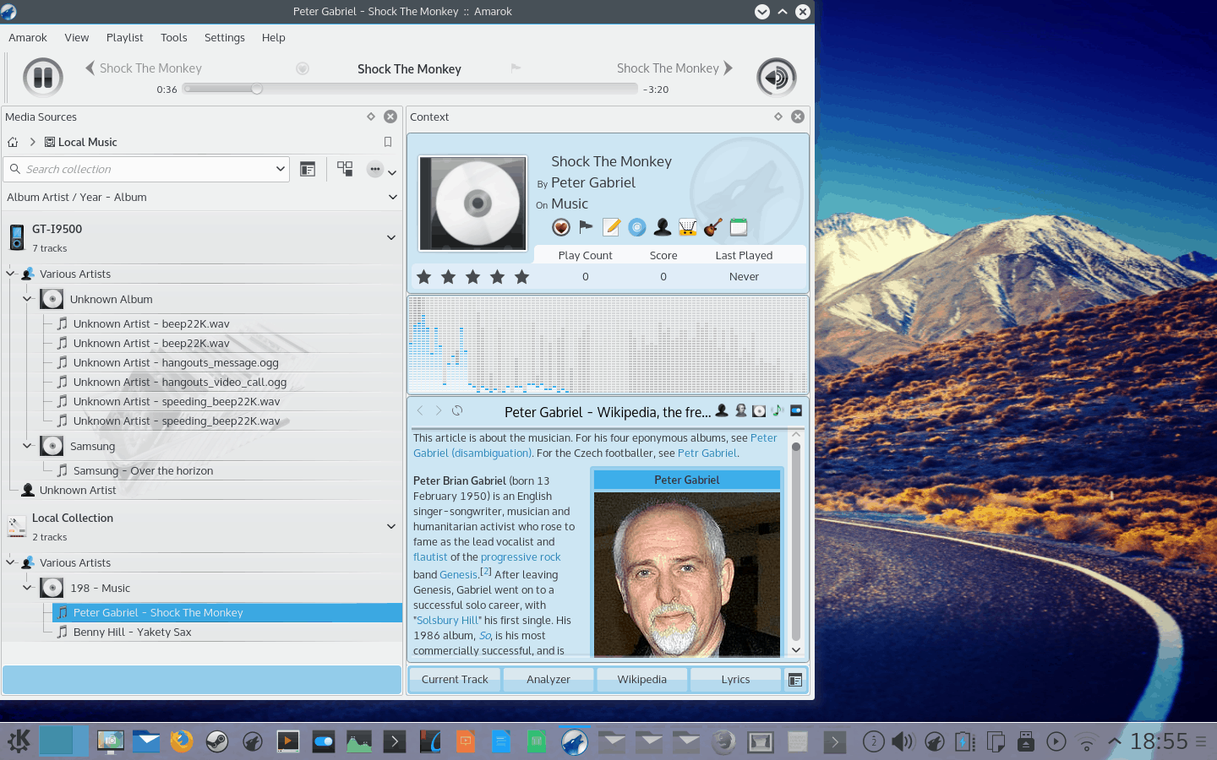Open the Playlist menu
The image size is (1217, 760).
(125, 37)
